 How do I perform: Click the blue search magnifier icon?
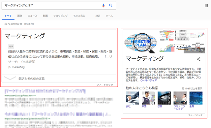tap(111, 6)
